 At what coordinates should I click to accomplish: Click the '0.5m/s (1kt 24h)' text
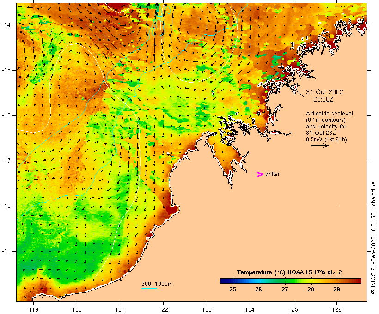pyautogui.click(x=327, y=139)
